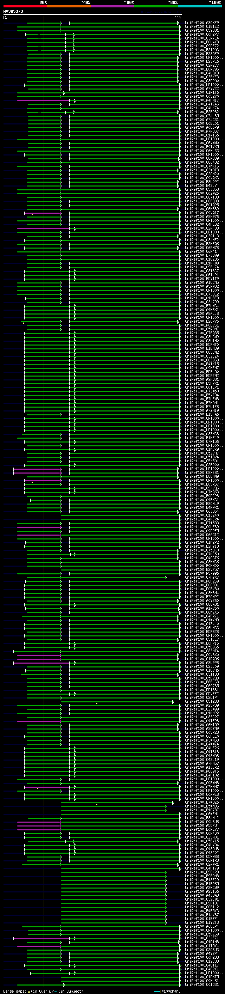
Task: Select hit label UniRef100_A1AV60
Action: coord(202,609)
